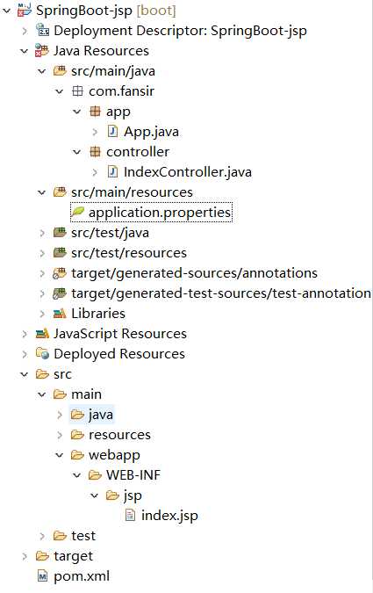Click the app package icon
Image resolution: width=373 pixels, height=593 pixels.
click(95, 112)
